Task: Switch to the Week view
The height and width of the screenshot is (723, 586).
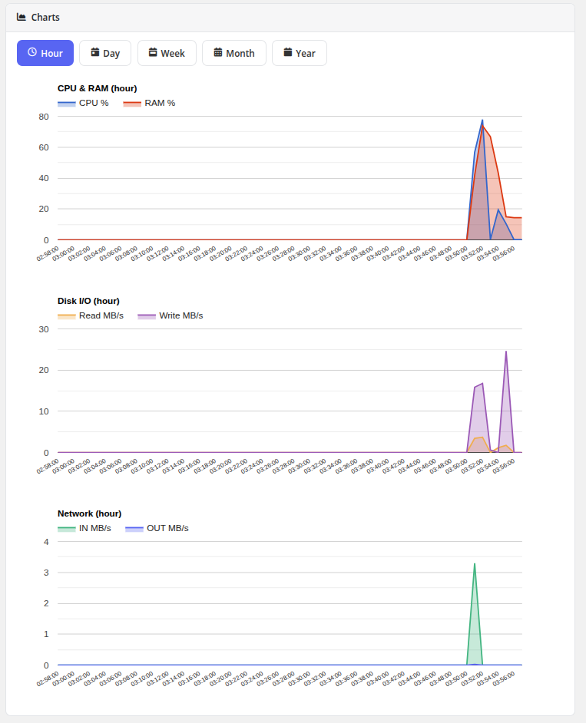Action: point(167,53)
